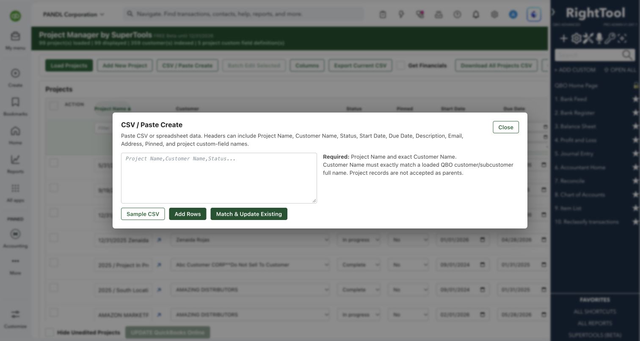Click inside the CSV paste text area

(219, 178)
